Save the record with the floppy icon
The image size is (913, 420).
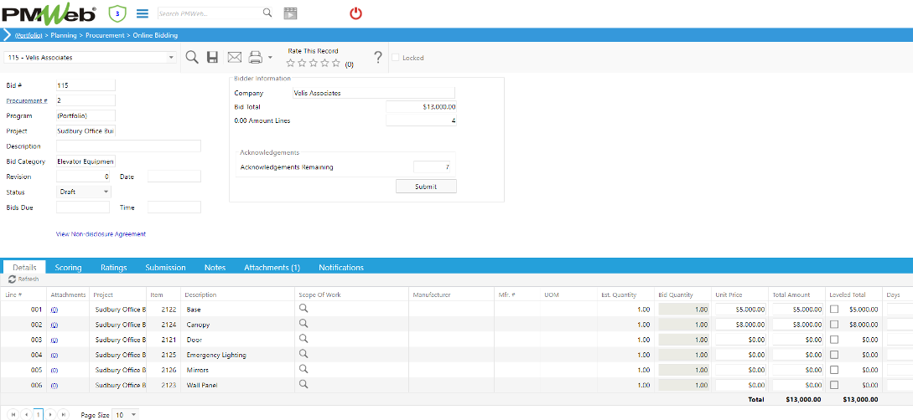212,57
